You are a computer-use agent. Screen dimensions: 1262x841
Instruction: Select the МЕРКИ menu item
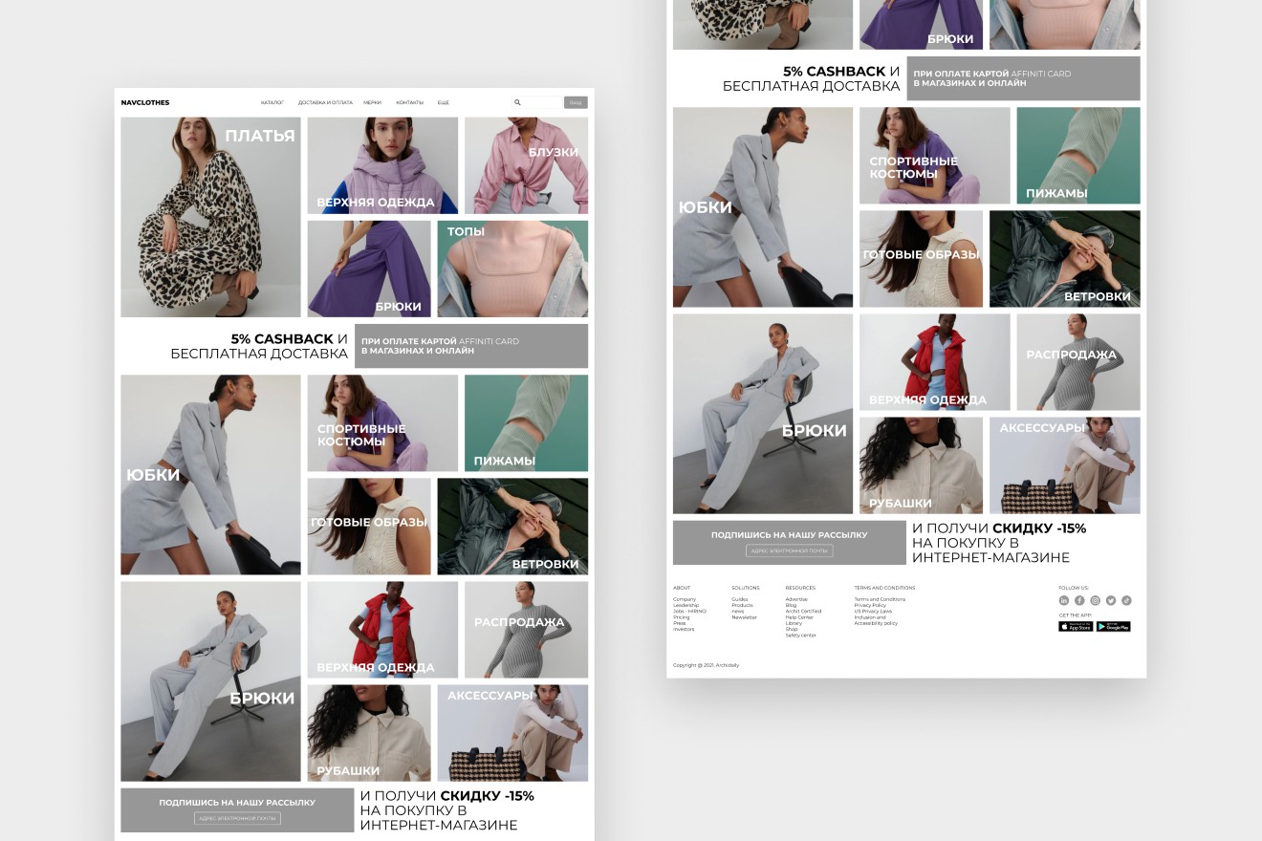pyautogui.click(x=373, y=102)
